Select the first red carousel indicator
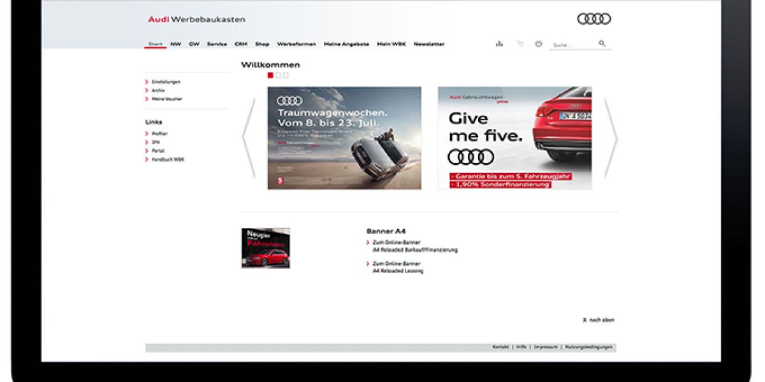 pos(270,75)
